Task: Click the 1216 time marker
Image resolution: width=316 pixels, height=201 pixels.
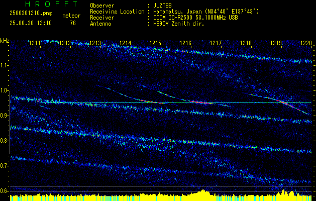Action: tap(185, 43)
